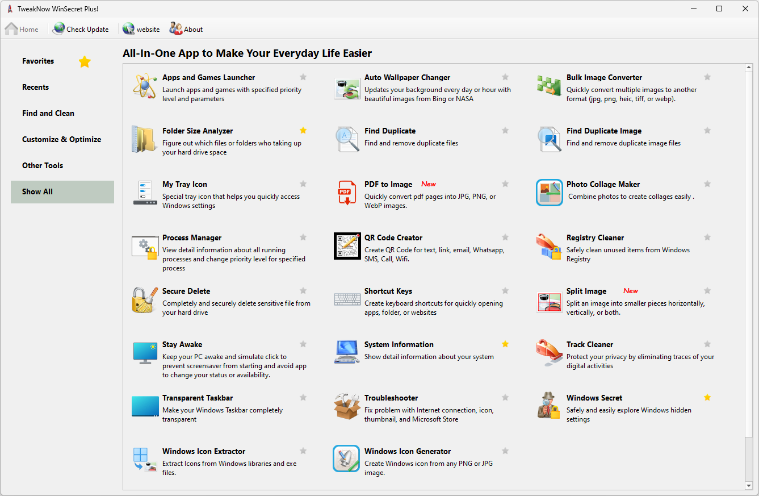Open the Apps and Games Launcher icon
Image resolution: width=759 pixels, height=496 pixels.
click(x=145, y=86)
